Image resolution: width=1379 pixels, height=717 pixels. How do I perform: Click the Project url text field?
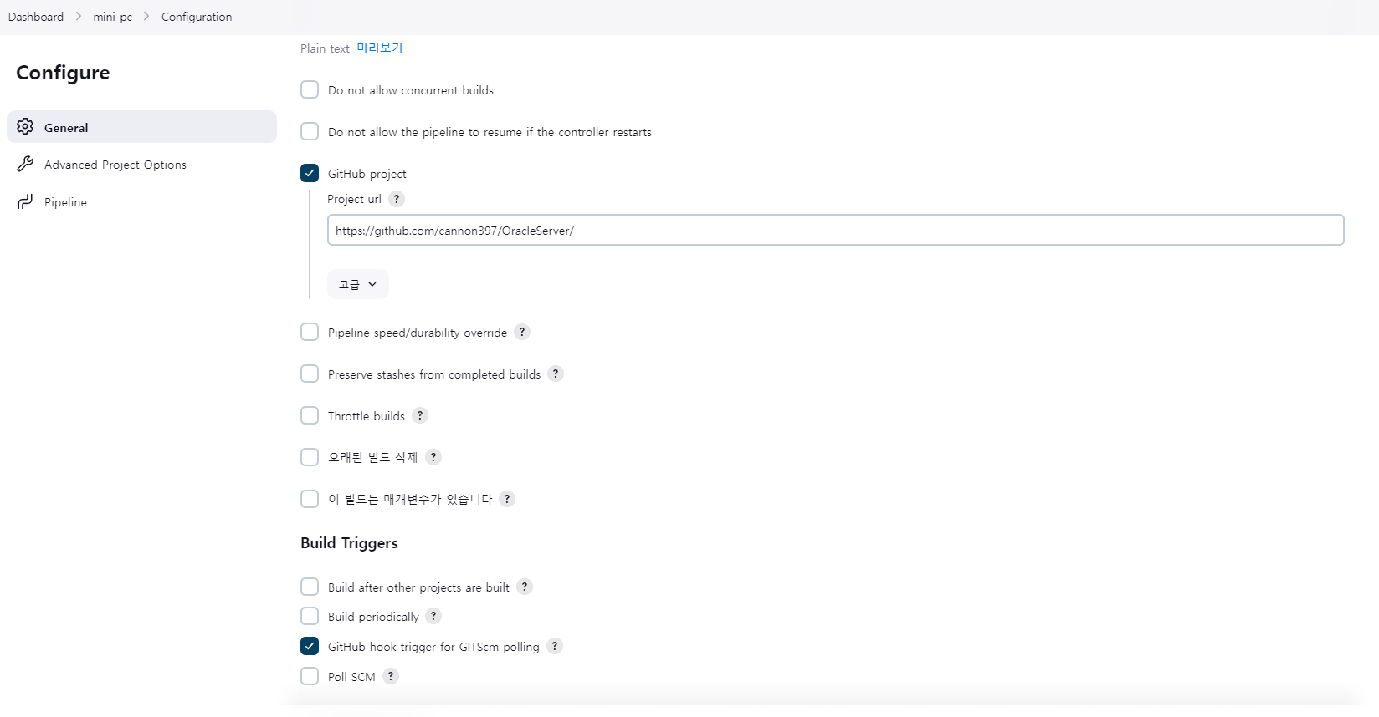coord(835,231)
